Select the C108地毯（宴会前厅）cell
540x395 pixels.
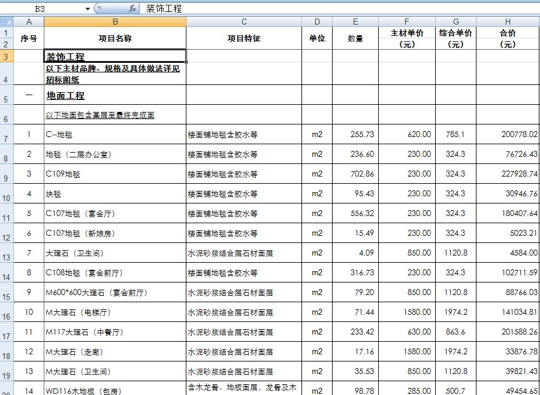pyautogui.click(x=115, y=273)
